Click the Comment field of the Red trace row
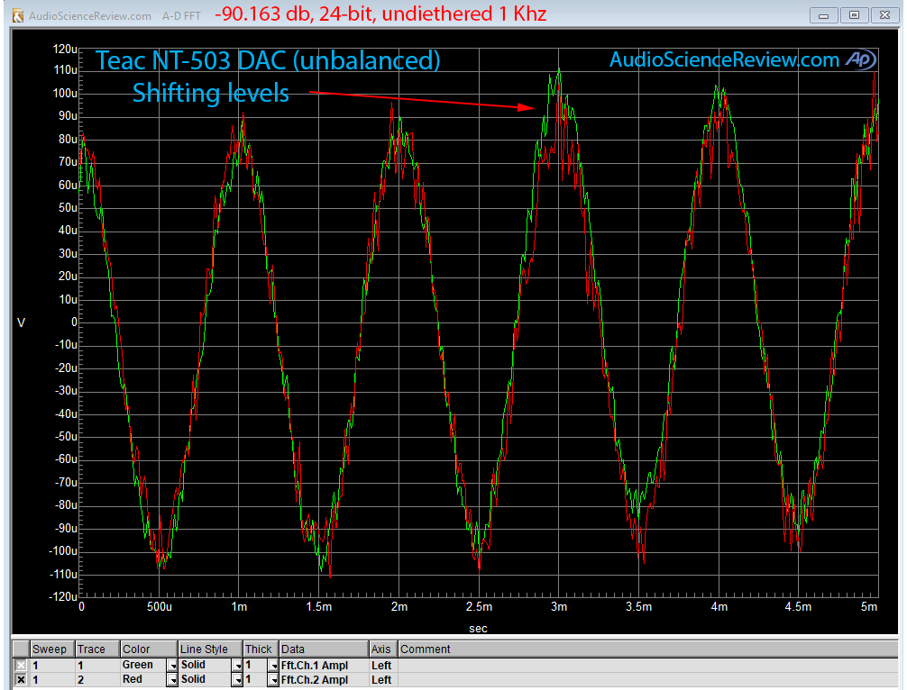Image resolution: width=907 pixels, height=690 pixels. pyautogui.click(x=648, y=679)
